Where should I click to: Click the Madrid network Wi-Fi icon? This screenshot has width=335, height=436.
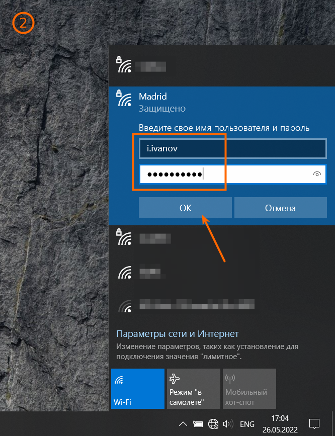coord(124,99)
